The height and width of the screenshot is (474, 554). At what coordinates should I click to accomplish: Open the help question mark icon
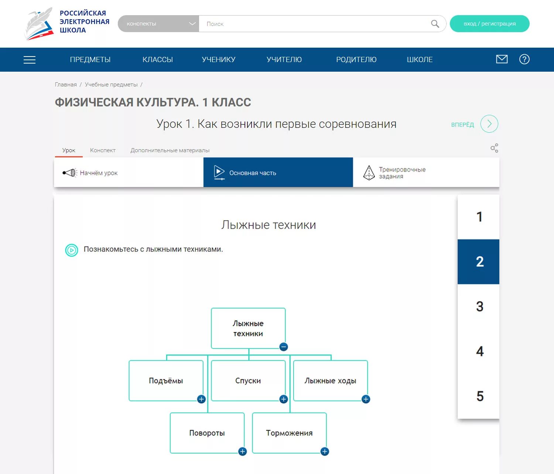pos(524,59)
